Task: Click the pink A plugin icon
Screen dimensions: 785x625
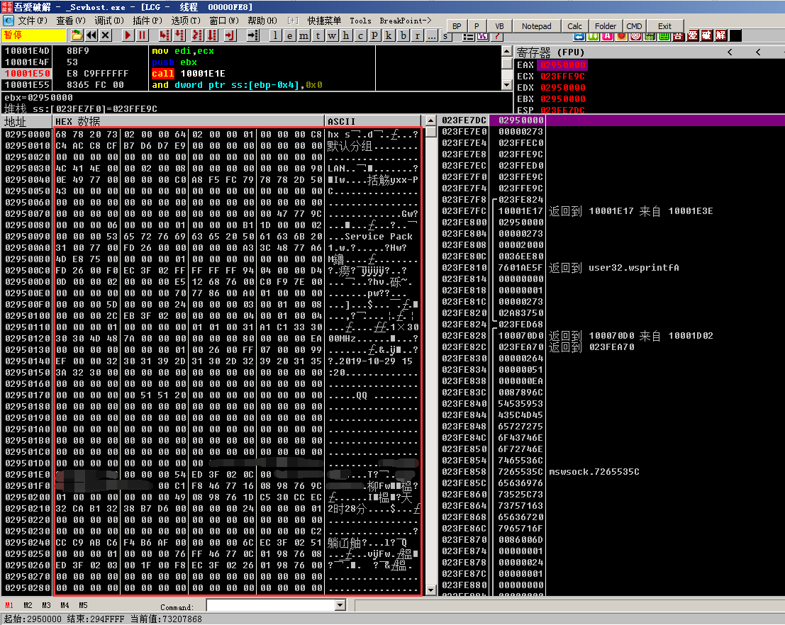Action: [607, 35]
